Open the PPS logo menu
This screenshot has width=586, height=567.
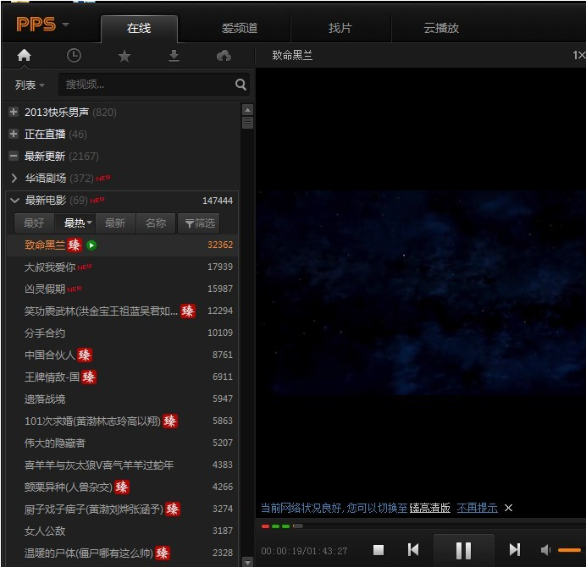tap(42, 25)
